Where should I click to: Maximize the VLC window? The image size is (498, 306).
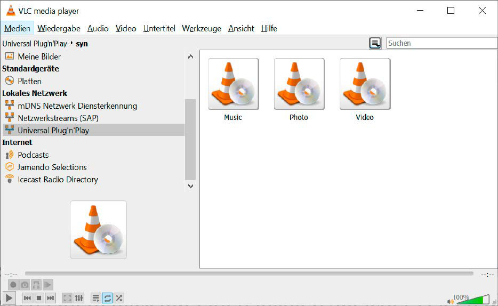tap(451, 11)
